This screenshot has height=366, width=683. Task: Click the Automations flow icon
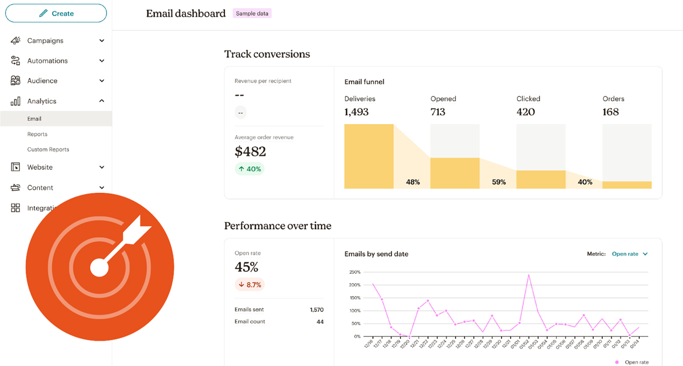[x=15, y=61]
